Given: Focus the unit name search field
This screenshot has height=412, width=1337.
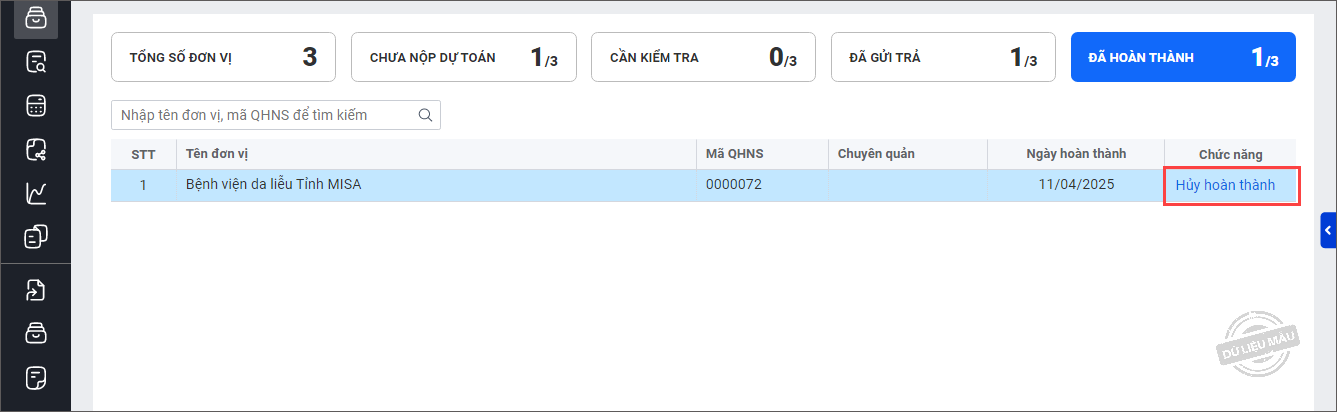Looking at the screenshot, I should click(x=265, y=115).
